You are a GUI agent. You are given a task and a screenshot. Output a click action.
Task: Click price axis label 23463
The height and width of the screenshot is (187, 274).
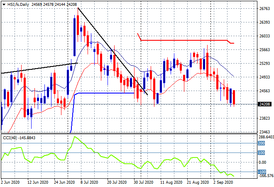[264, 132]
